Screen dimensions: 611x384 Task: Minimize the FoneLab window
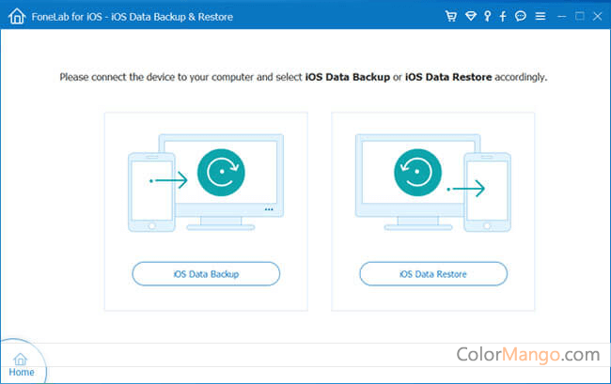coord(561,16)
